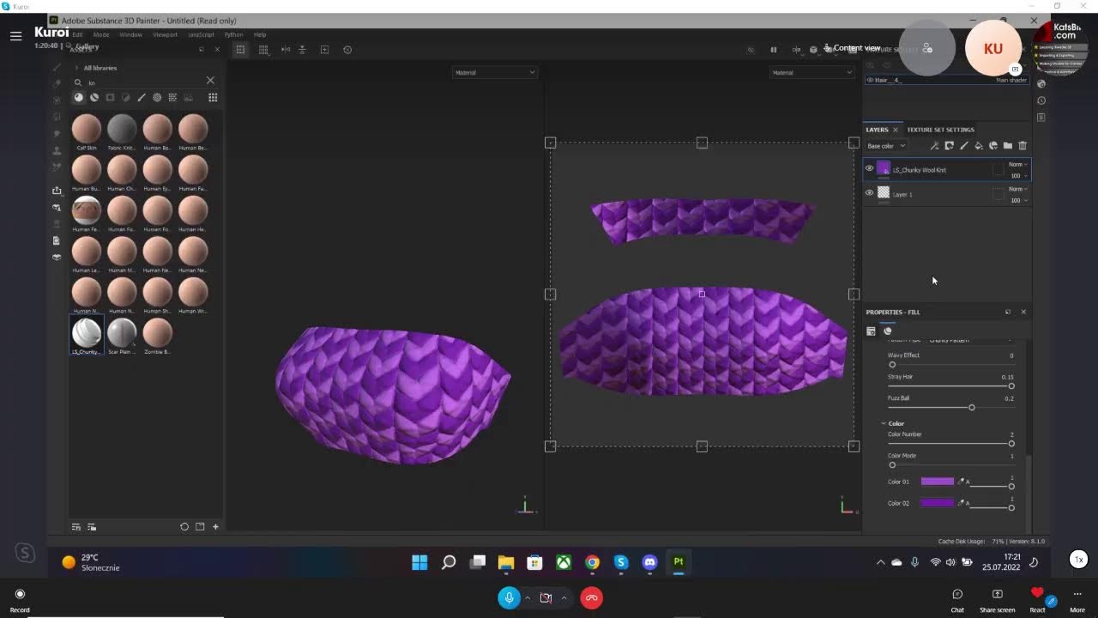
Task: Switch assets panel to grid view icon
Action: click(x=213, y=98)
